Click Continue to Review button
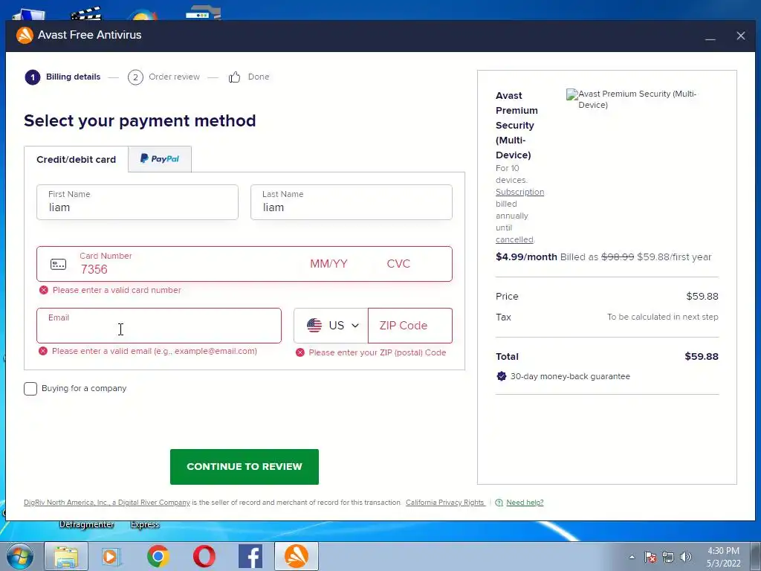The width and height of the screenshot is (761, 571). pyautogui.click(x=244, y=467)
